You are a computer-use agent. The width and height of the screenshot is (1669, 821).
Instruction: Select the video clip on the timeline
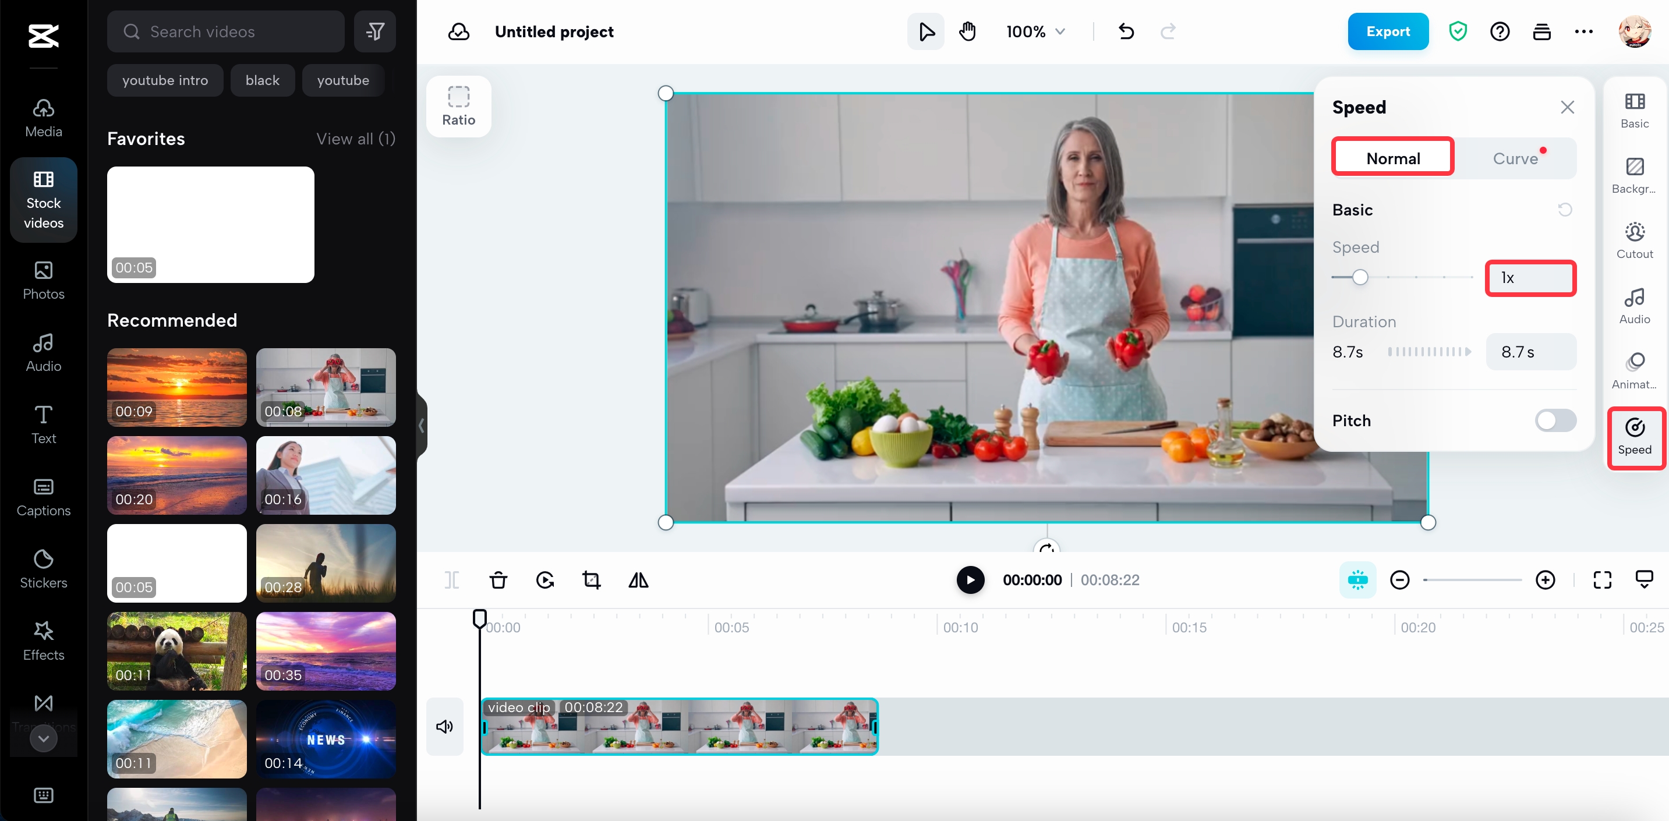680,727
